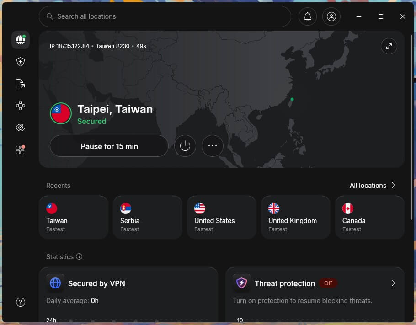
Task: Open the VPN globe tab in sidebar
Action: click(21, 40)
